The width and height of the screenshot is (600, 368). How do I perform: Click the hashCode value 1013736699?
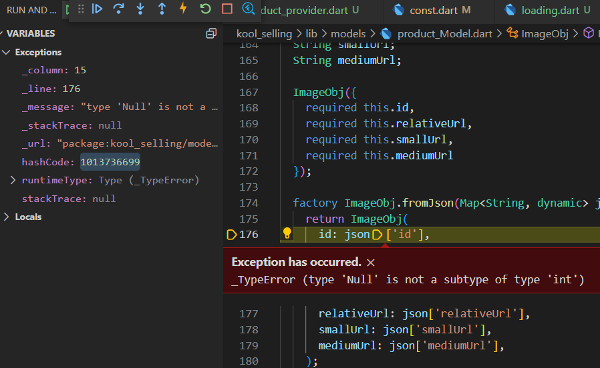point(110,162)
